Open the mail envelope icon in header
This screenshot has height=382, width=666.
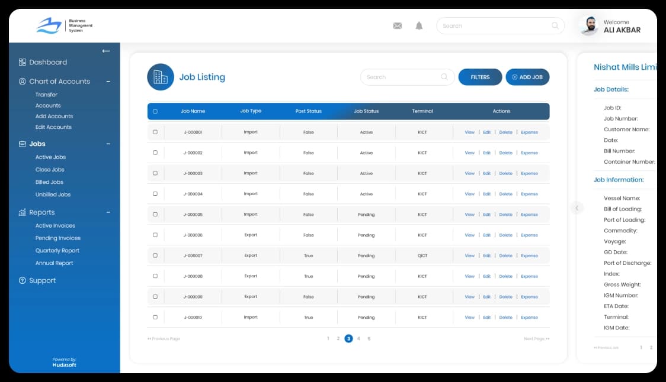(397, 26)
